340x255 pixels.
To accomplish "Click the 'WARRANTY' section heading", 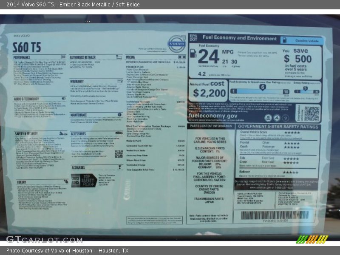I will 77,81.
